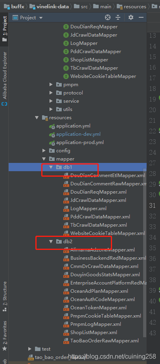Collapse the mapper folder

(44, 159)
